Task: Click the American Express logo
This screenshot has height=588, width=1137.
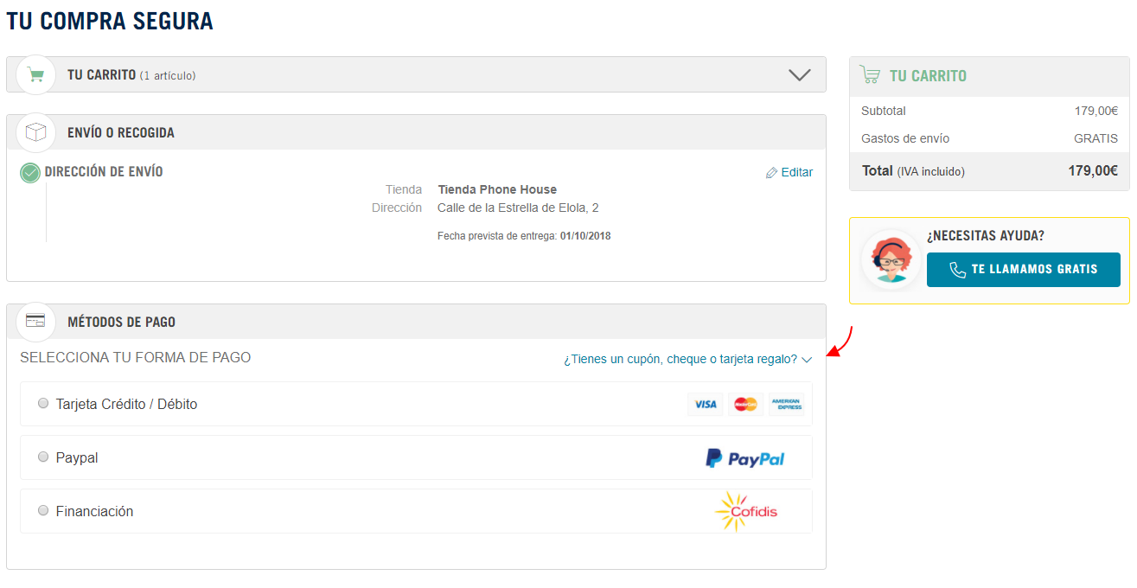Action: tap(786, 404)
